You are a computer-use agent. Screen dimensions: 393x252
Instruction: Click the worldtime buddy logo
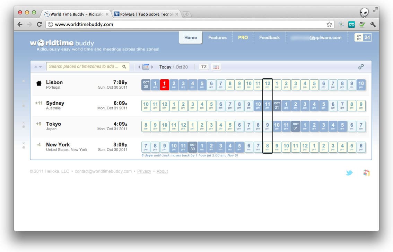(x=62, y=43)
